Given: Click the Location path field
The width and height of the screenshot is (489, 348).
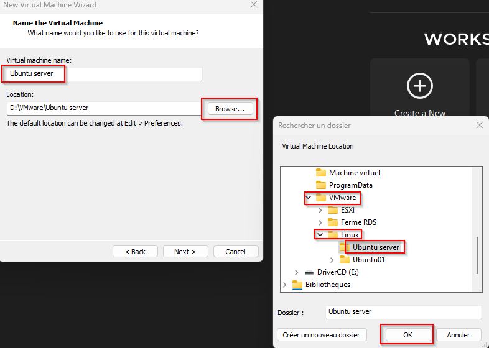Looking at the screenshot, I should pyautogui.click(x=104, y=108).
